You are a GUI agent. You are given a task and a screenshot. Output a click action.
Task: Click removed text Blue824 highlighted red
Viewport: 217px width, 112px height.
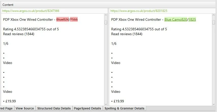[x=62, y=19]
